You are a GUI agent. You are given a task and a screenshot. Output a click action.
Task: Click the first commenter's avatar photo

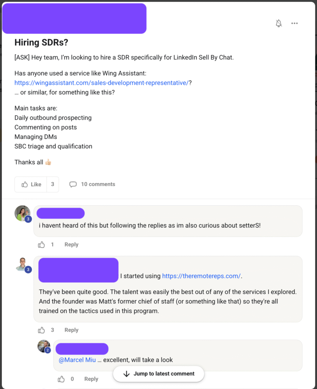click(x=22, y=213)
